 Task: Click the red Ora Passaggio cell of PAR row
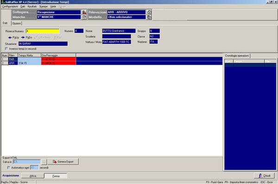58,59
